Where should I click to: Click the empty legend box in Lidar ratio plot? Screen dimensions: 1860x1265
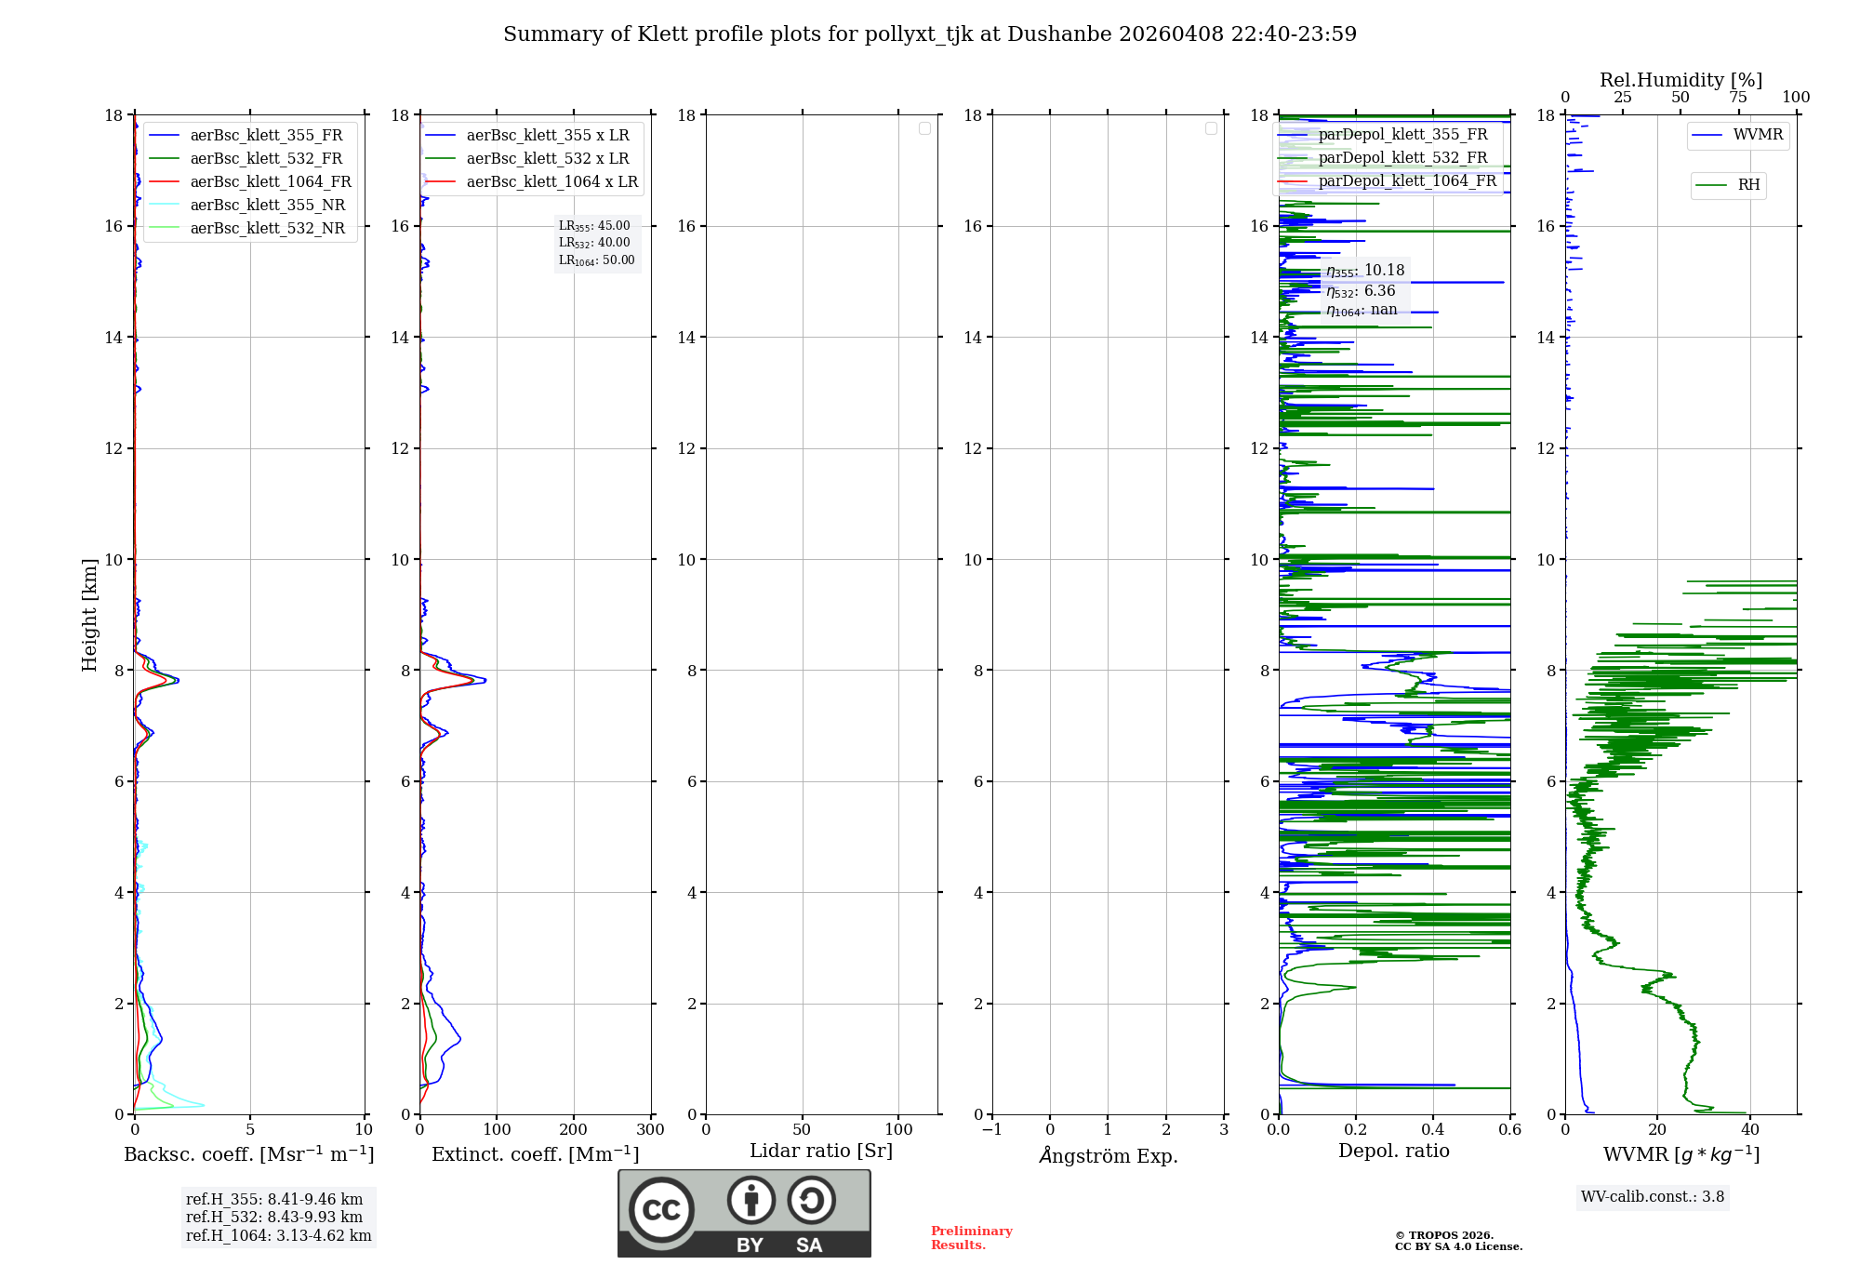924,128
